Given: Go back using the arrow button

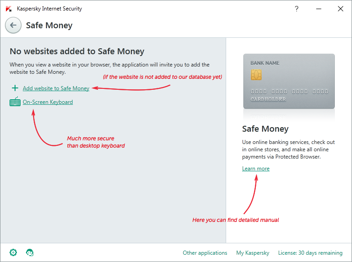Looking at the screenshot, I should coord(13,25).
